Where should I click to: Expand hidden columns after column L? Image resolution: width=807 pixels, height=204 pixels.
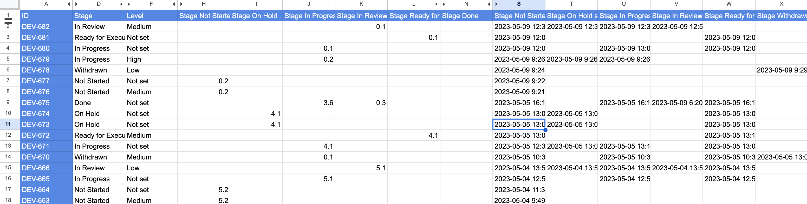pos(437,4)
